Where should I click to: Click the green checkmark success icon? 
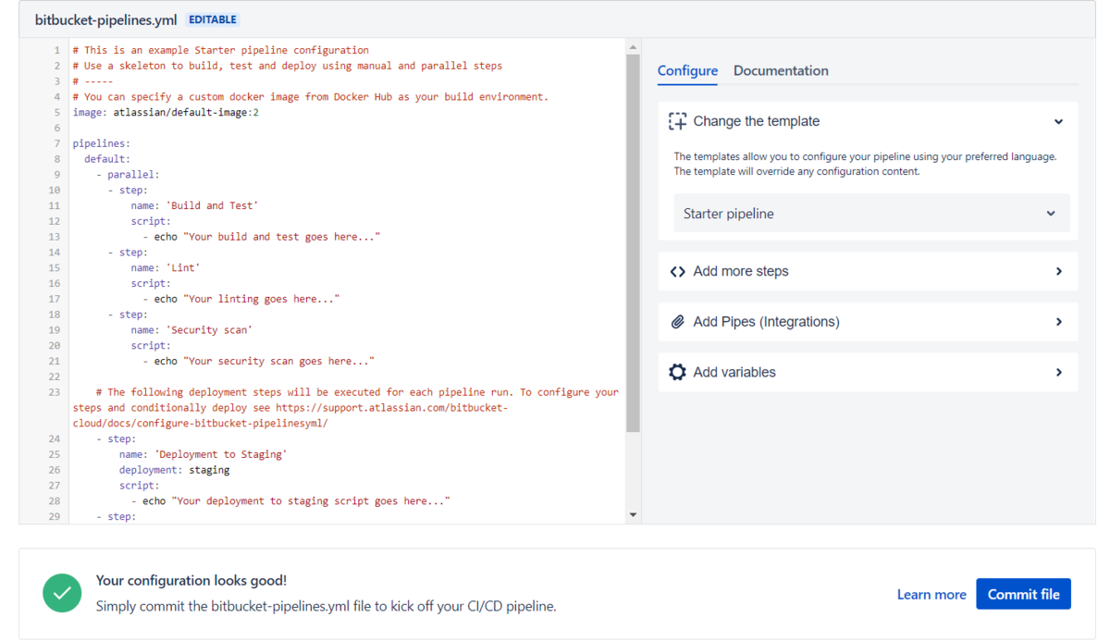coord(62,594)
